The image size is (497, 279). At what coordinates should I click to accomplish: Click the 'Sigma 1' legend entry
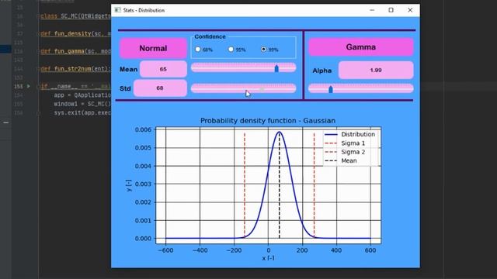(345, 143)
